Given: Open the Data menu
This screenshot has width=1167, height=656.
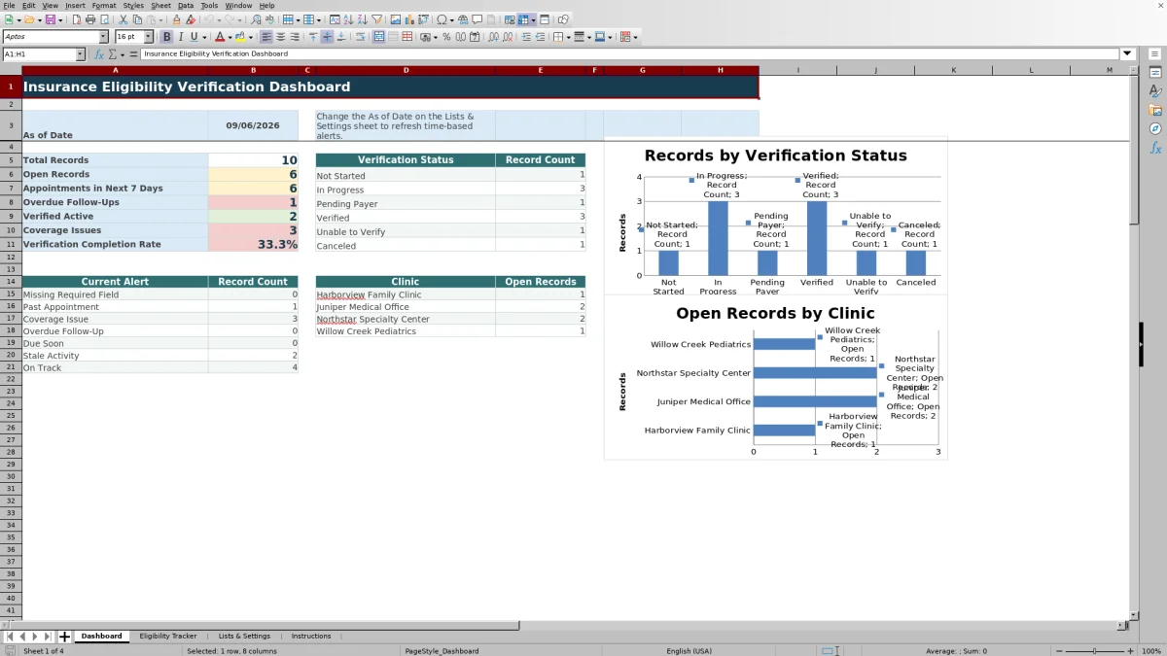Looking at the screenshot, I should click(185, 6).
